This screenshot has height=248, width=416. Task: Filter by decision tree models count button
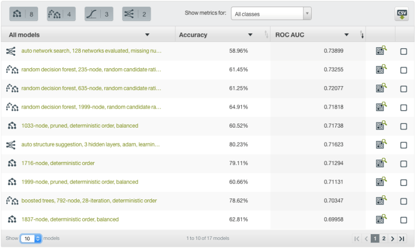[24, 14]
